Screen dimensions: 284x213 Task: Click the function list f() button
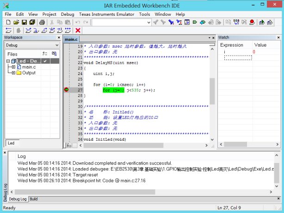click(x=69, y=145)
